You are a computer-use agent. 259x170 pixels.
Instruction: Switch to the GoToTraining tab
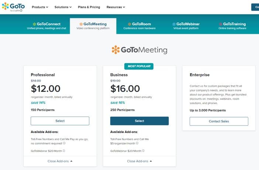coord(232,26)
